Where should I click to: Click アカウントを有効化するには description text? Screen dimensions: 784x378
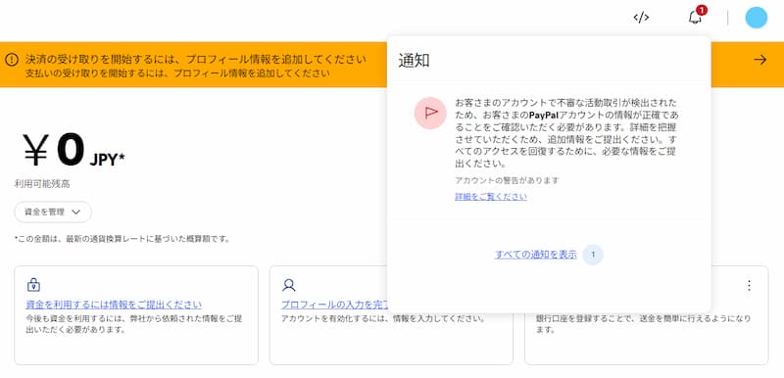point(383,318)
